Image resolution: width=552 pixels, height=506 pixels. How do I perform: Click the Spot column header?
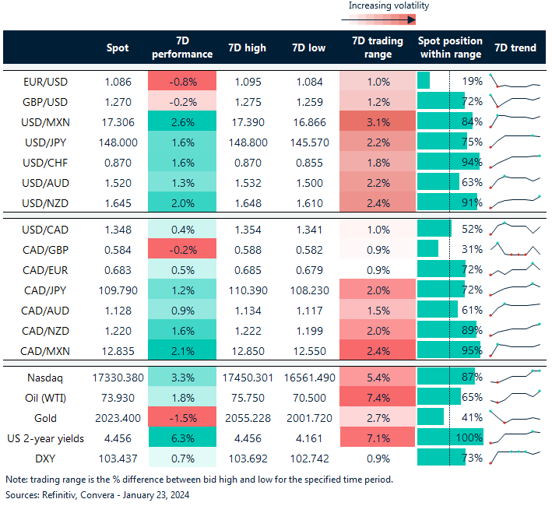point(118,47)
